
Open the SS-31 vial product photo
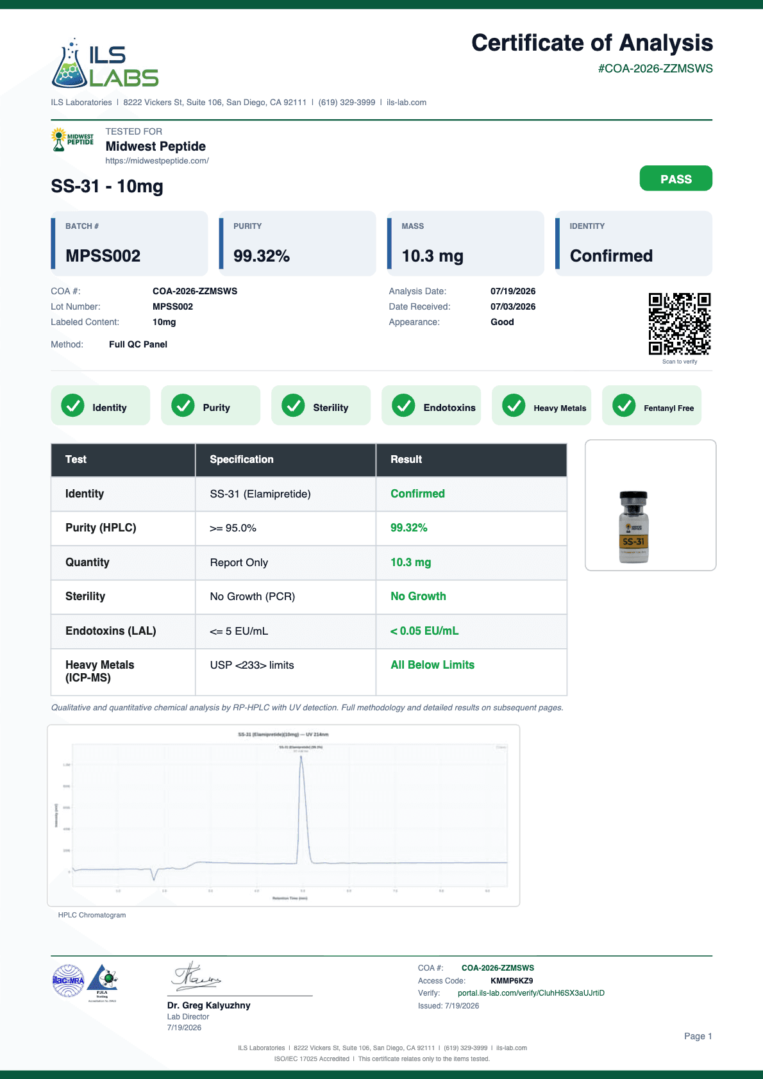coord(650,505)
